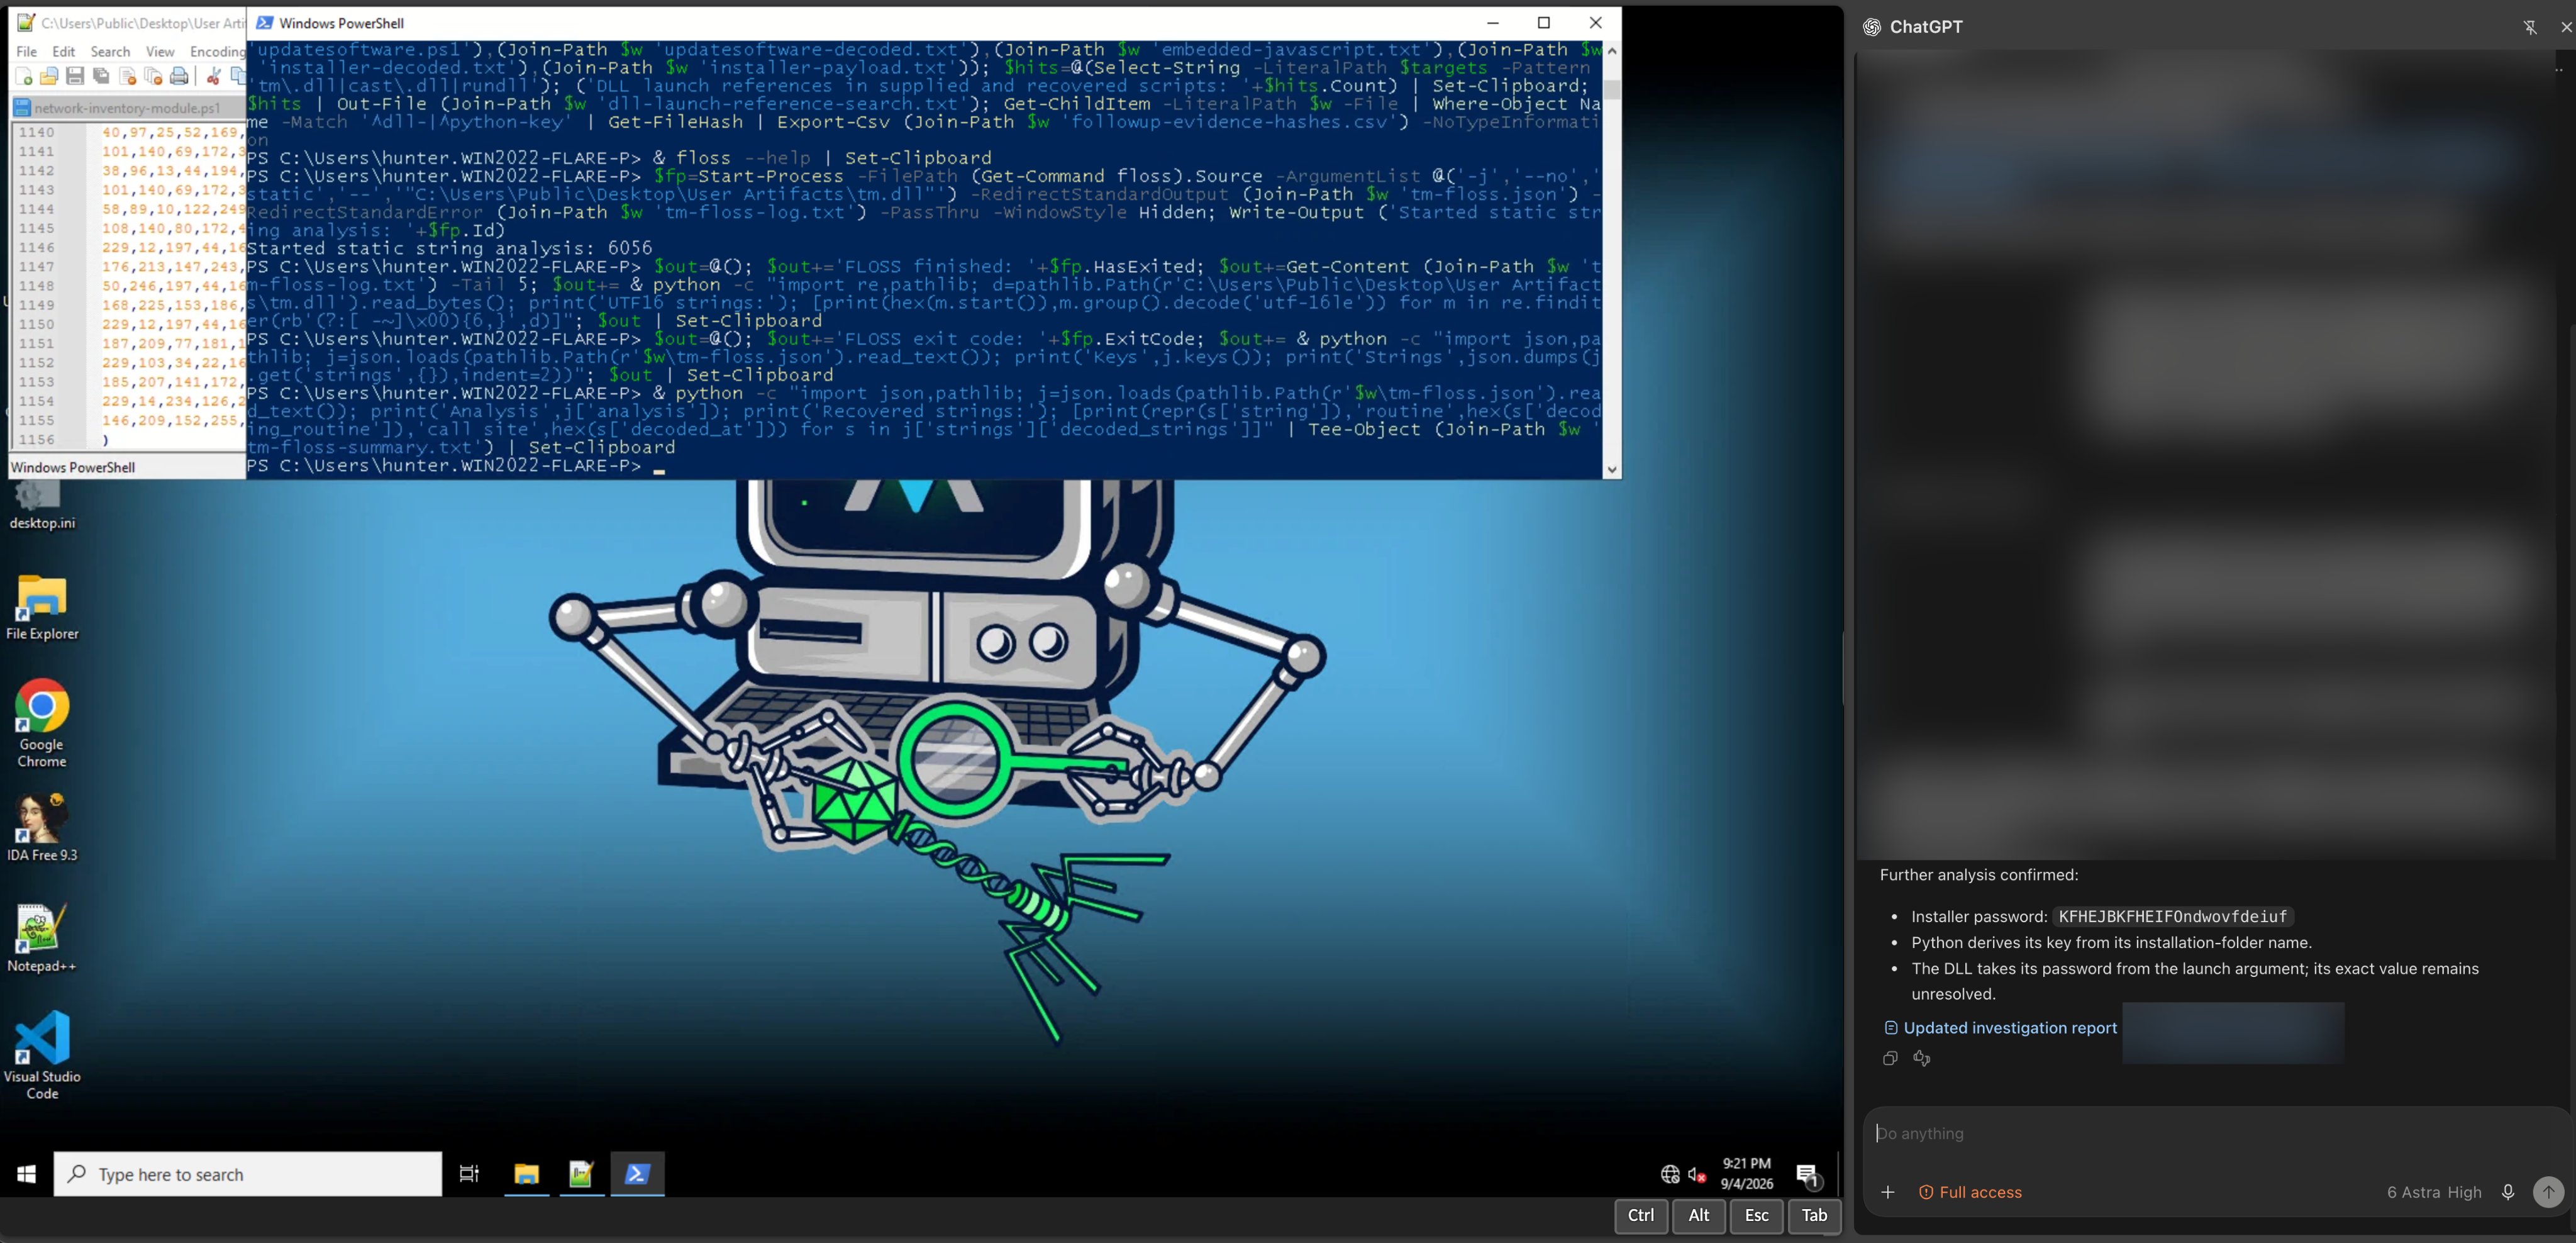Screen dimensions: 2576x1243
Task: Open File Explorer desktop shortcut
Action: tap(42, 607)
